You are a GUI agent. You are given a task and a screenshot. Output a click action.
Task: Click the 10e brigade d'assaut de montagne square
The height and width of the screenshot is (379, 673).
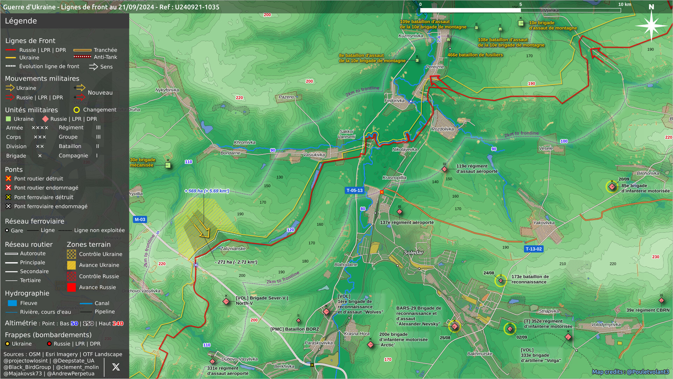tap(521, 24)
